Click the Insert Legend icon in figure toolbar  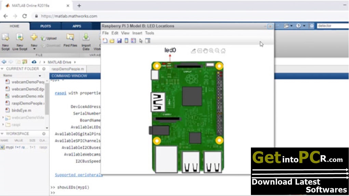coord(133,41)
